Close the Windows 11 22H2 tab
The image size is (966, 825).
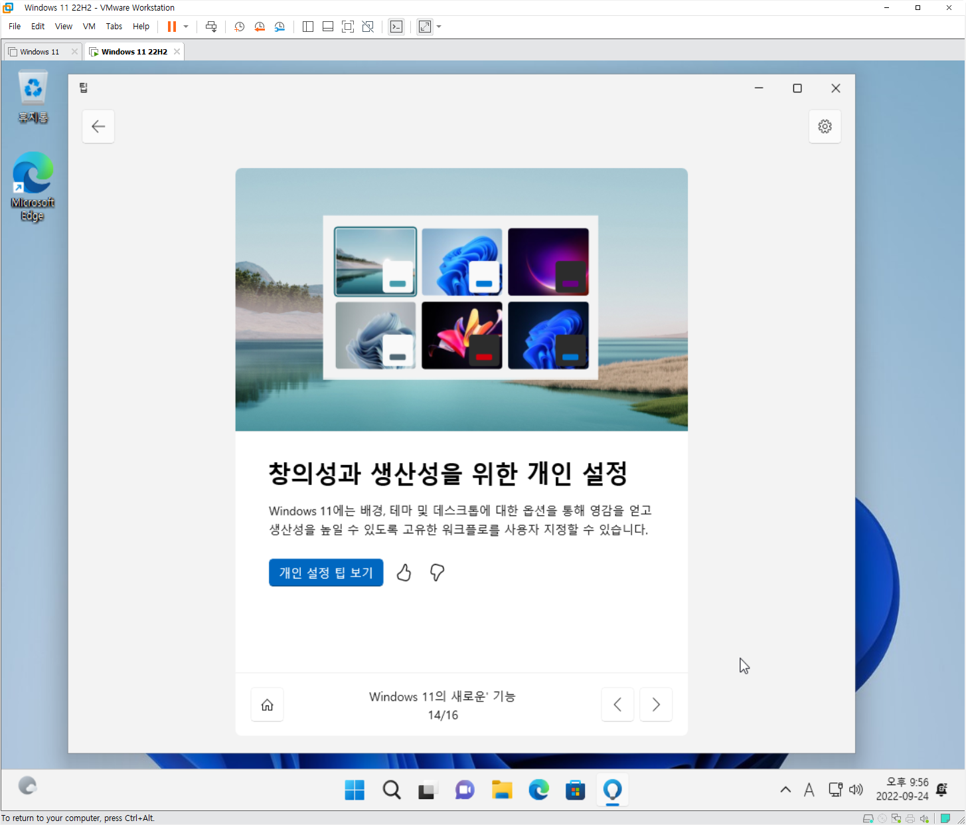coord(177,52)
